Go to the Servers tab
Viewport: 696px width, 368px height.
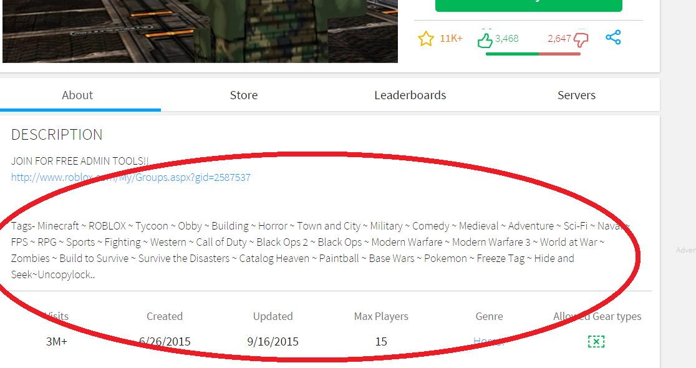point(576,95)
